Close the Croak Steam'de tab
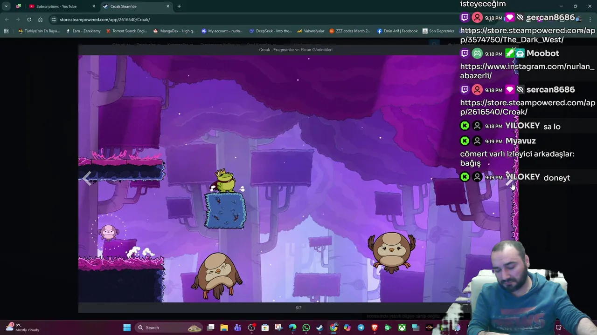The image size is (597, 335). pos(168,7)
